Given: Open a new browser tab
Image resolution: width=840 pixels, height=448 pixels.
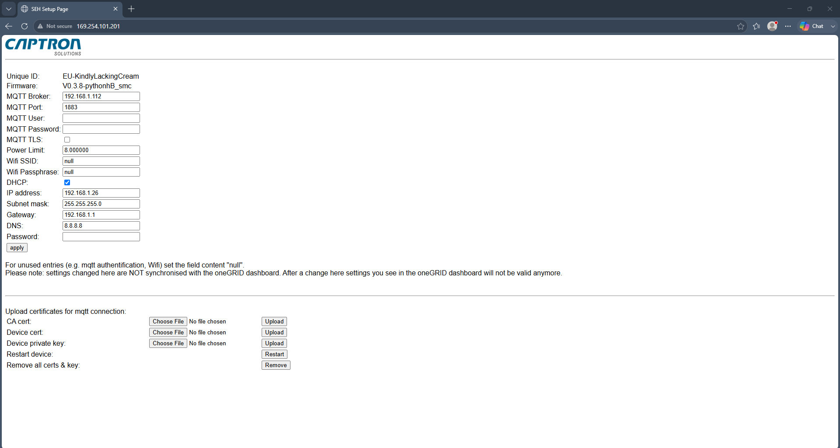Looking at the screenshot, I should (x=131, y=9).
